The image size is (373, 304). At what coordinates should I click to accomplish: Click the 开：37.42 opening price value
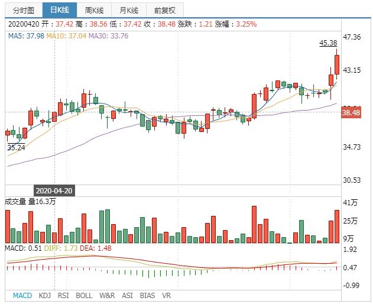pos(57,24)
